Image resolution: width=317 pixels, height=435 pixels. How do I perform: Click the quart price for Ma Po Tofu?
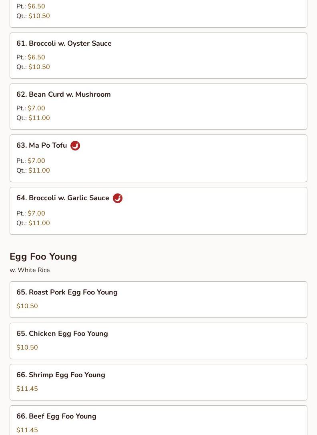click(39, 171)
